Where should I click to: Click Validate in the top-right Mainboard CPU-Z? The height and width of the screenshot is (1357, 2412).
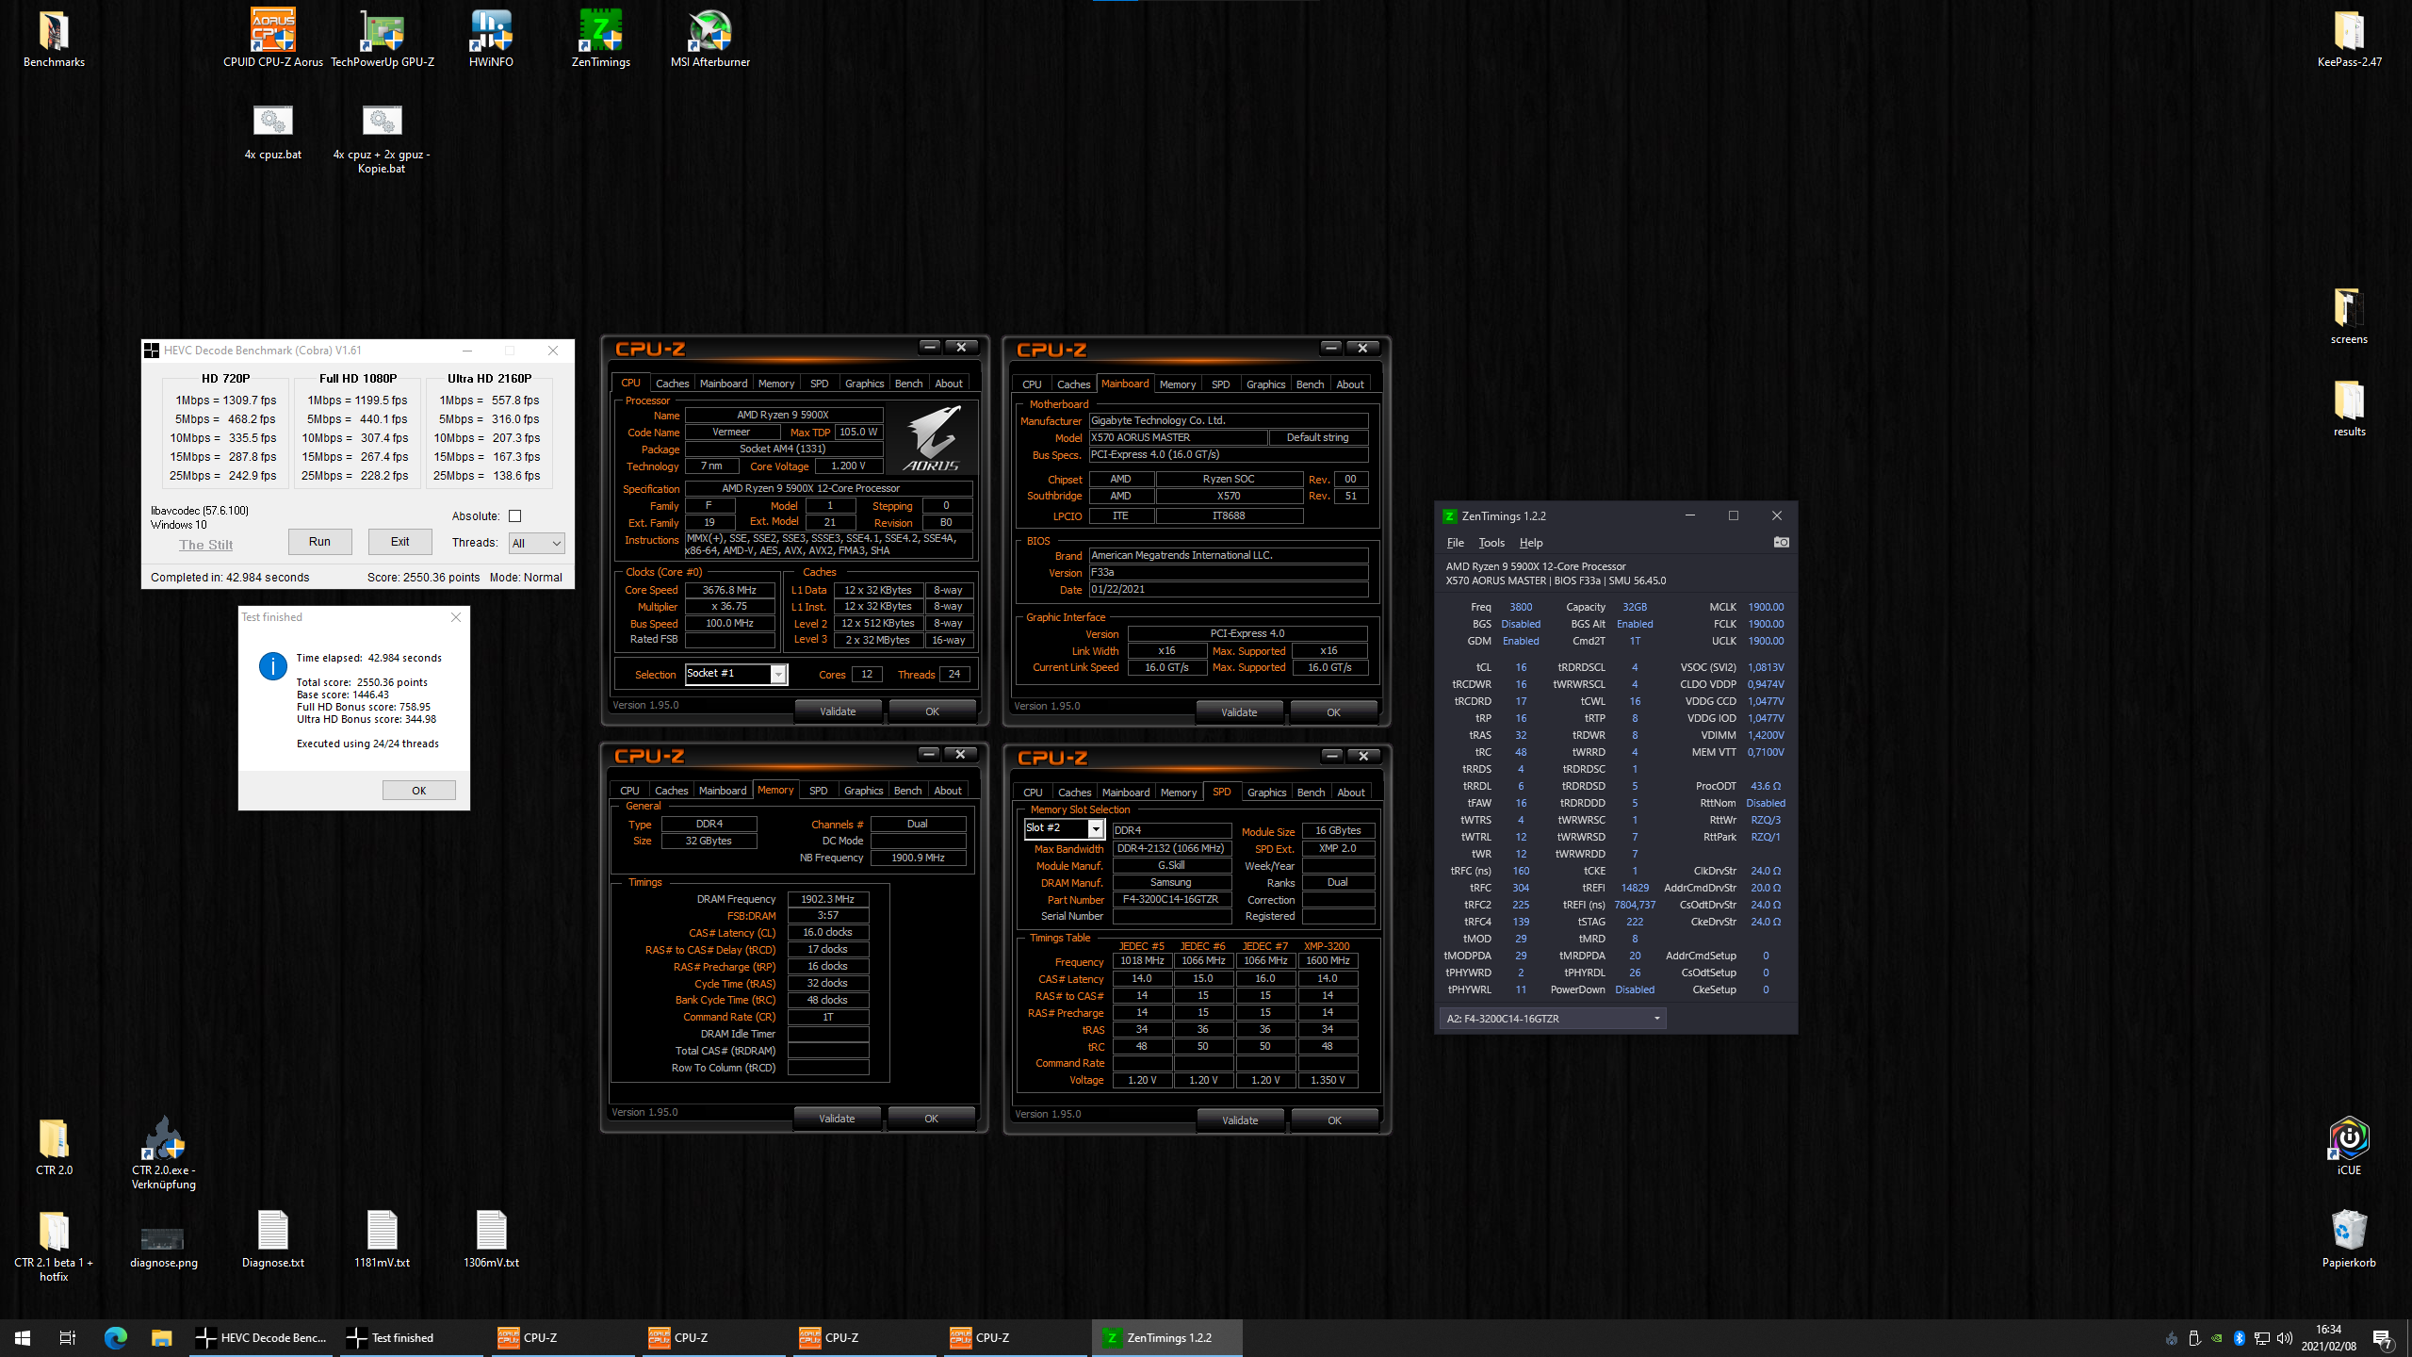(x=1239, y=712)
